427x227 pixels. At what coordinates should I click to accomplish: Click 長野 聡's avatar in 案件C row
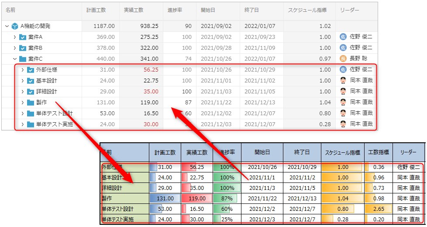pos(343,59)
